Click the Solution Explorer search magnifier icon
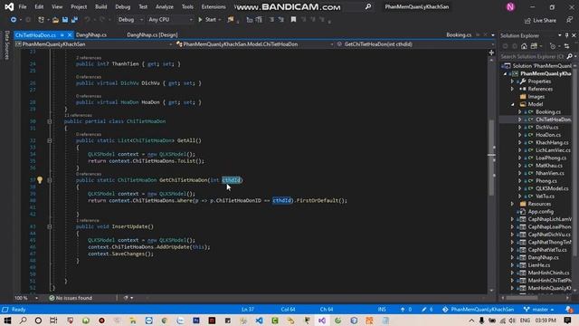 click(x=569, y=56)
